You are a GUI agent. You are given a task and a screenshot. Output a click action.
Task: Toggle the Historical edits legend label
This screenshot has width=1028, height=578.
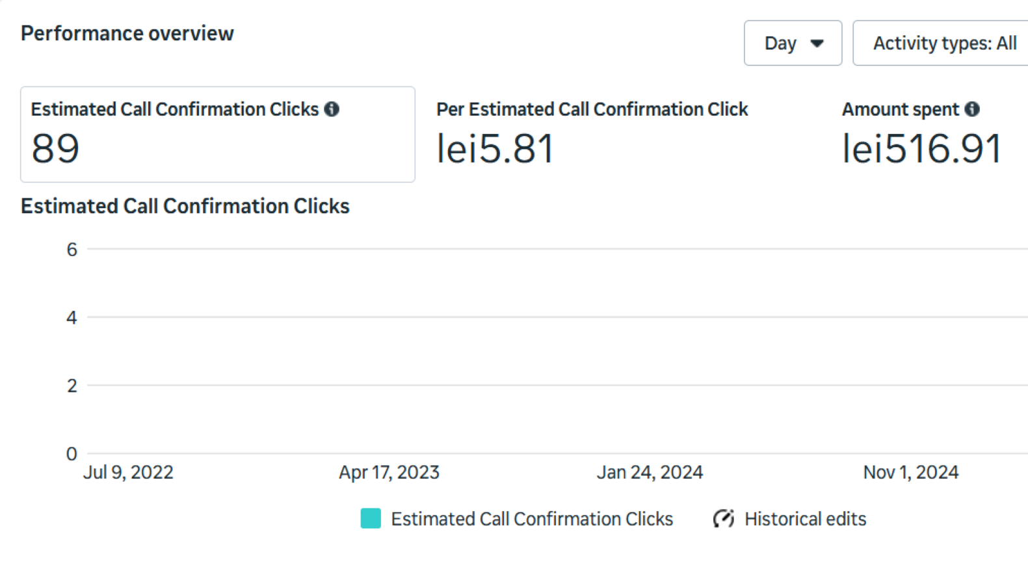[805, 519]
